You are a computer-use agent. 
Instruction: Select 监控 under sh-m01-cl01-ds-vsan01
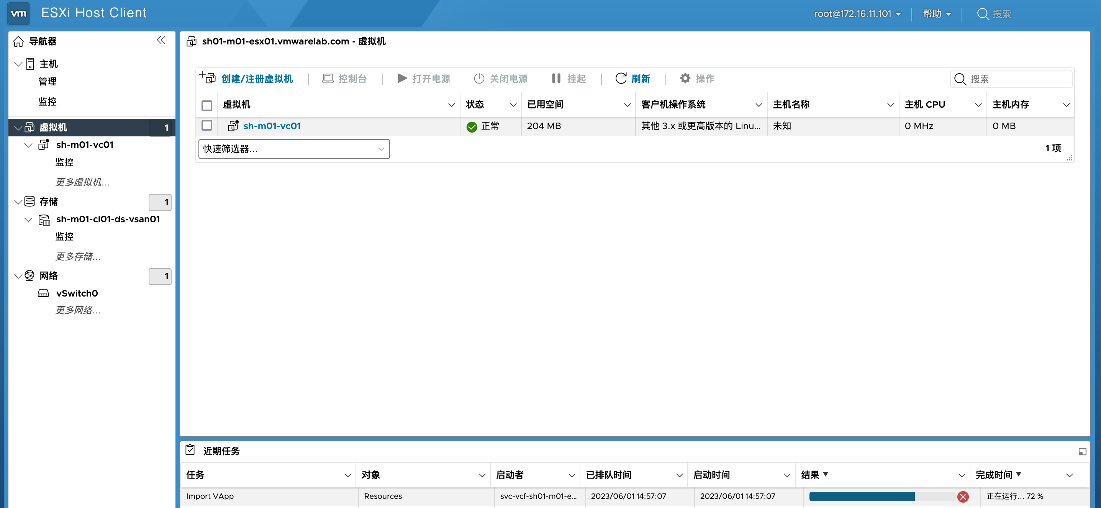64,237
